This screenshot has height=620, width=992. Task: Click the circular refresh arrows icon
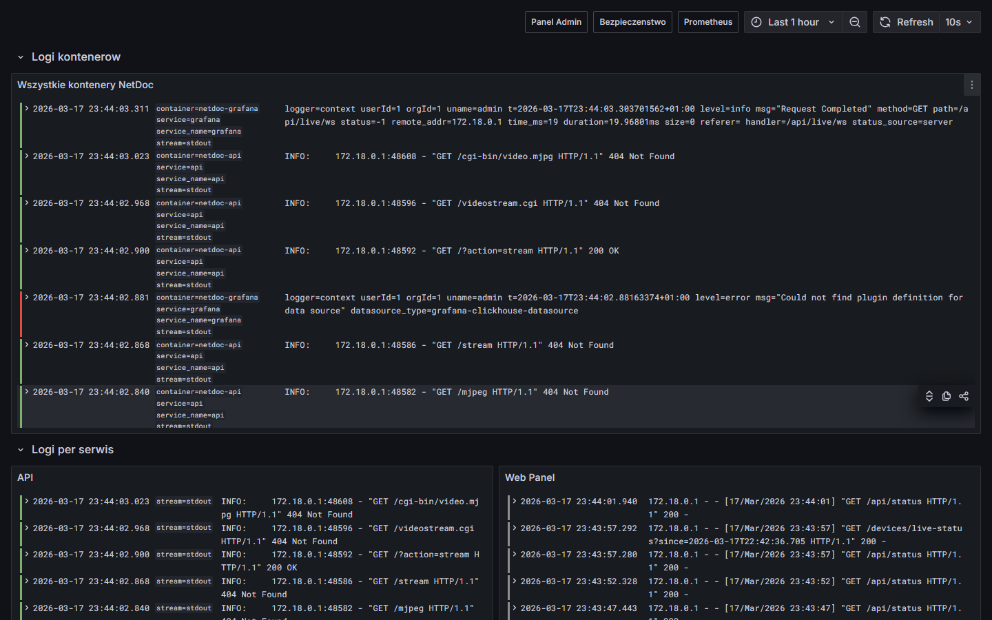coord(885,22)
